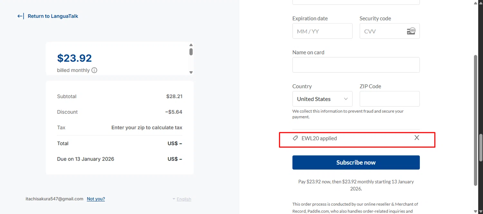Click the down arrow of the price box scrollbar
The height and width of the screenshot is (214, 483).
click(x=191, y=72)
